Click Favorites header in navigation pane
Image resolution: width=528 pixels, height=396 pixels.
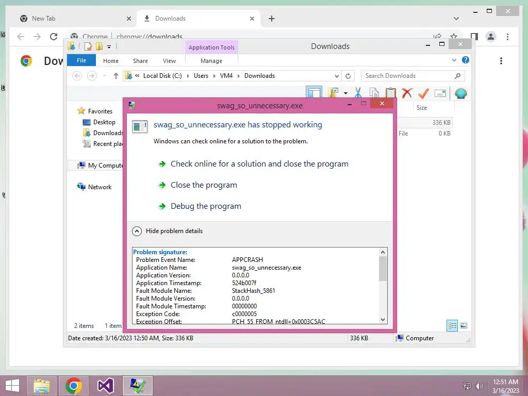pos(95,111)
